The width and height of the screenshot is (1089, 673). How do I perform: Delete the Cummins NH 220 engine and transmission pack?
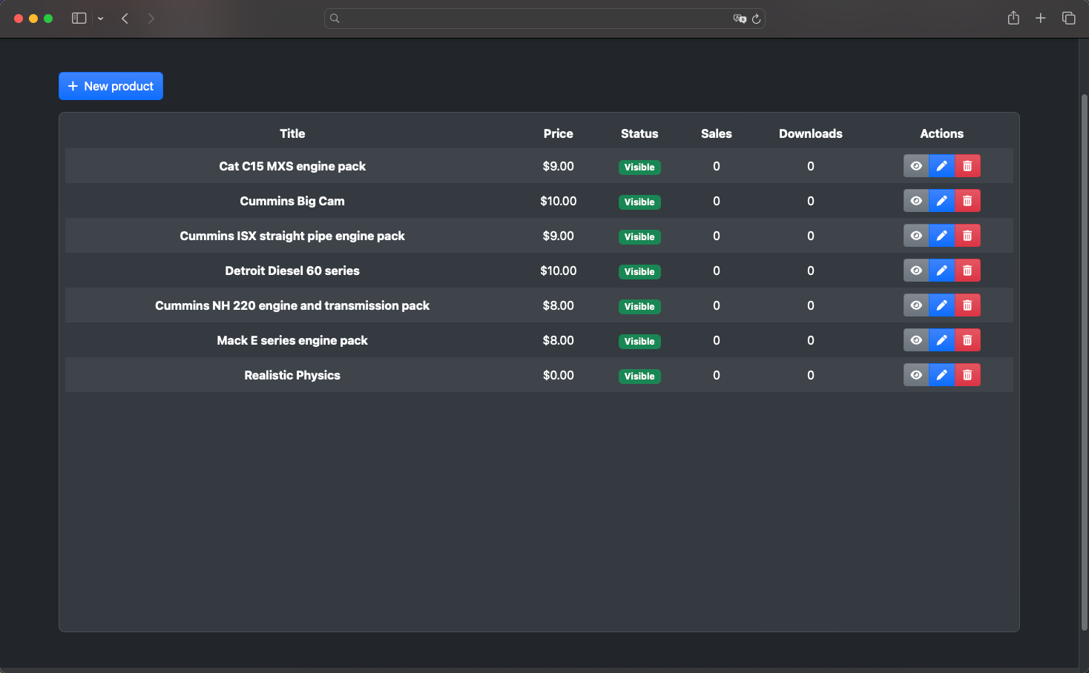click(x=967, y=305)
